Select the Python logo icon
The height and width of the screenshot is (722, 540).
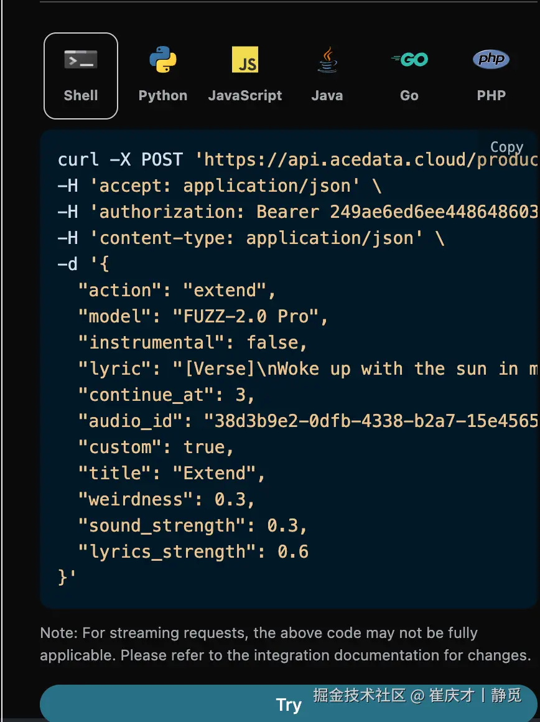163,60
